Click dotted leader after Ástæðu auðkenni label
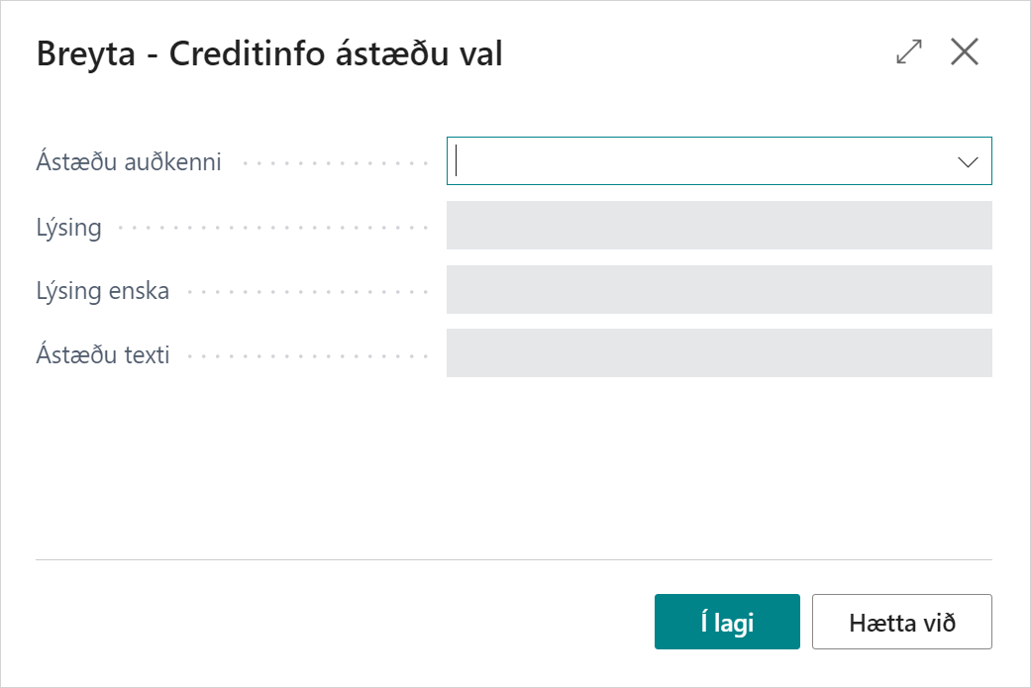Screen dimensions: 1031x688 [335, 163]
